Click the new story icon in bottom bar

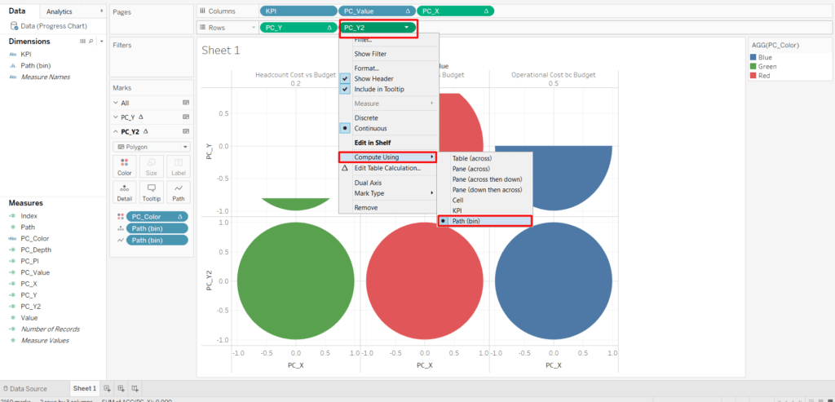coord(135,389)
